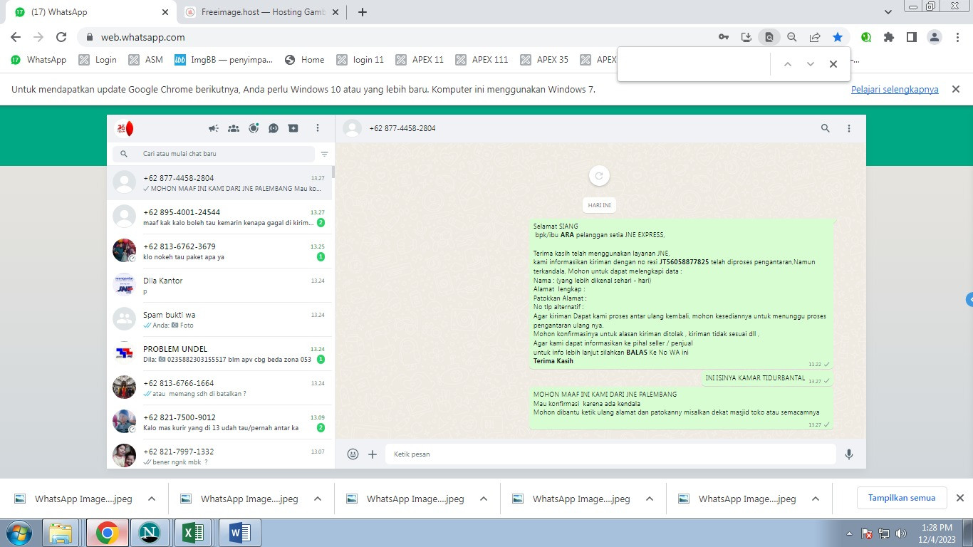Go back to the previous page

click(16, 37)
